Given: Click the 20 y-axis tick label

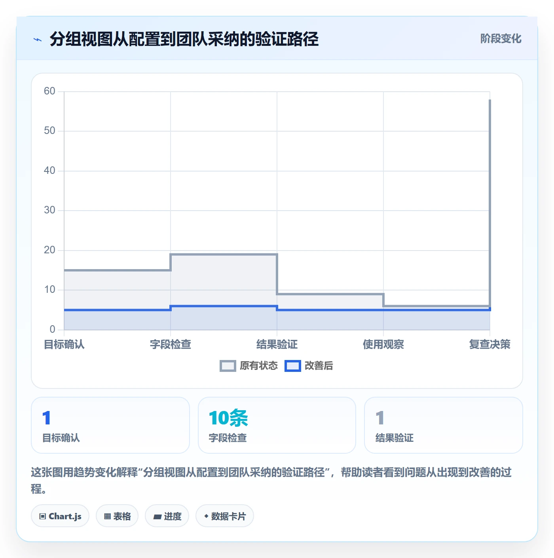Looking at the screenshot, I should [x=49, y=250].
